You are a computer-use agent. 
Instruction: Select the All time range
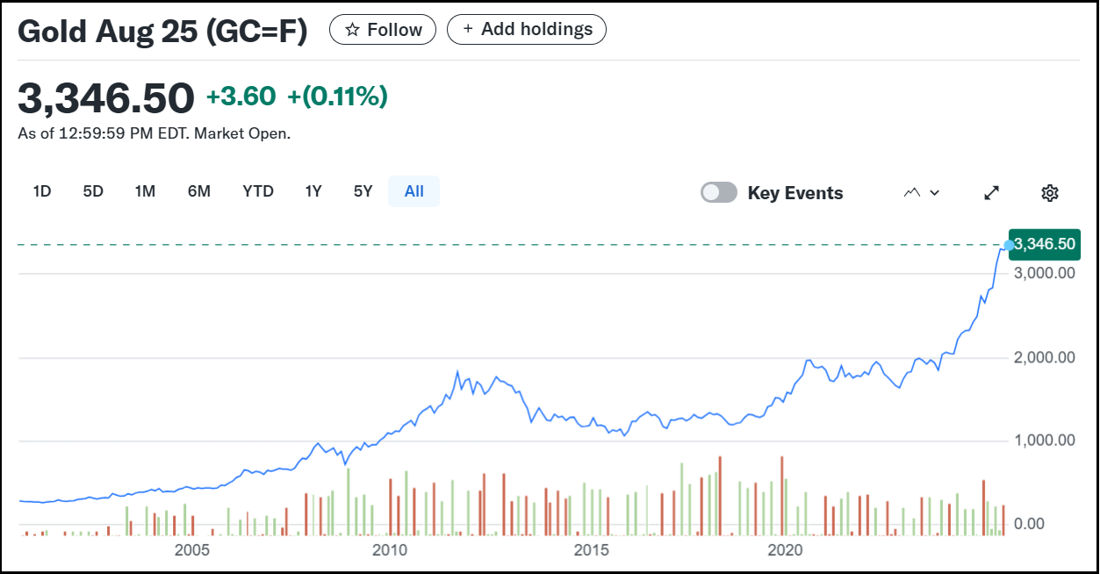pos(413,191)
